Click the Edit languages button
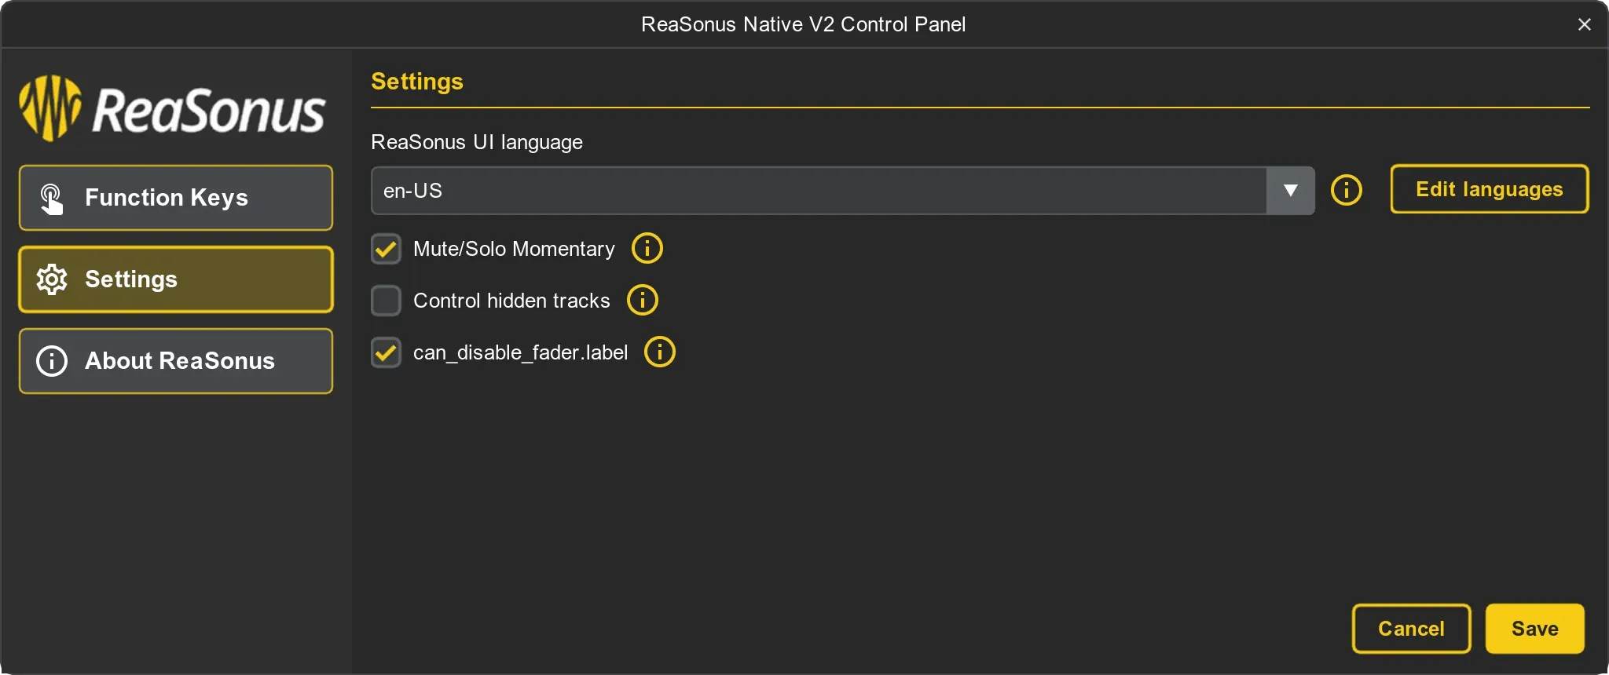Image resolution: width=1609 pixels, height=675 pixels. [1489, 189]
